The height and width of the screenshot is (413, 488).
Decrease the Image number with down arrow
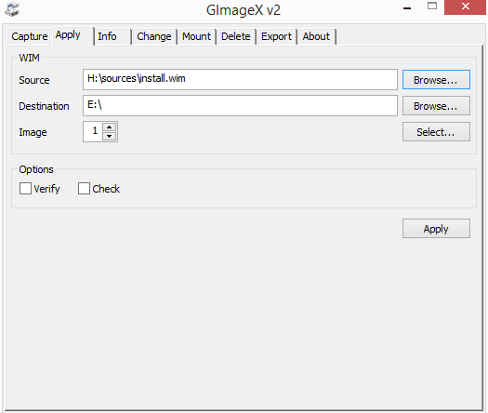(x=110, y=136)
